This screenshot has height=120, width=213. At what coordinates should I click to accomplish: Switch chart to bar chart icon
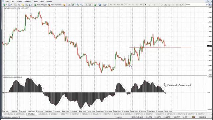tap(69, 5)
